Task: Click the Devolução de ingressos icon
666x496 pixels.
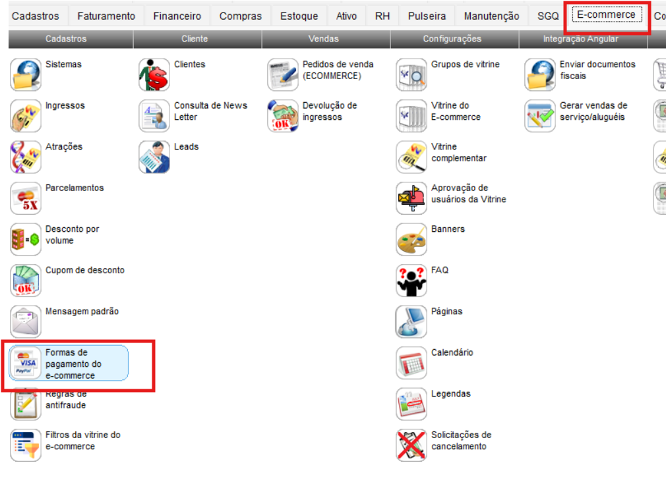Action: tap(283, 116)
